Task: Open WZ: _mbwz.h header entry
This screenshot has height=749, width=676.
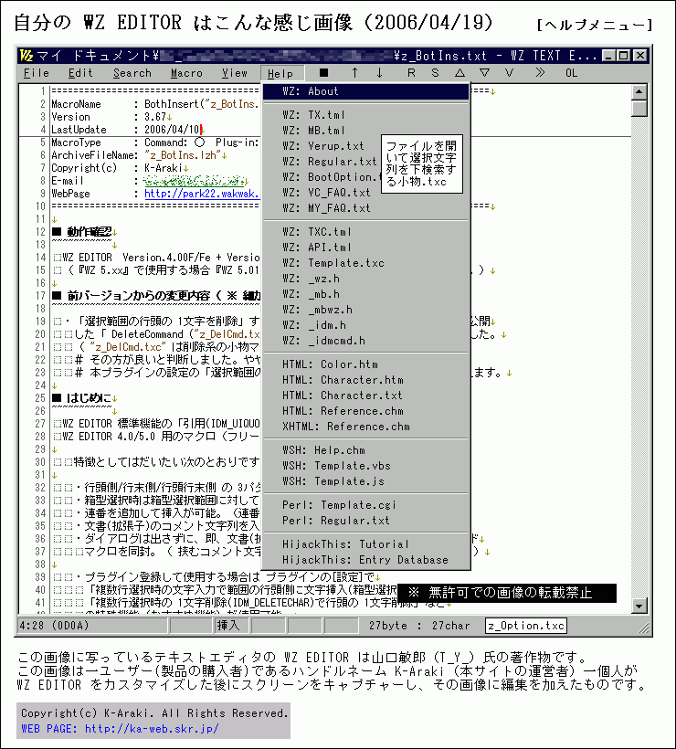Action: coord(366,310)
